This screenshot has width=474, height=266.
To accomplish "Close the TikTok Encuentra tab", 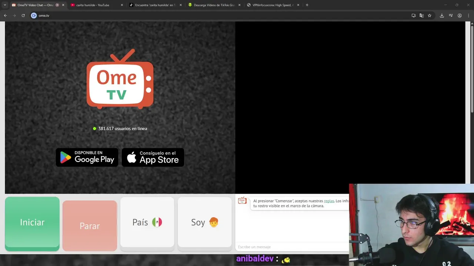I will tap(181, 5).
